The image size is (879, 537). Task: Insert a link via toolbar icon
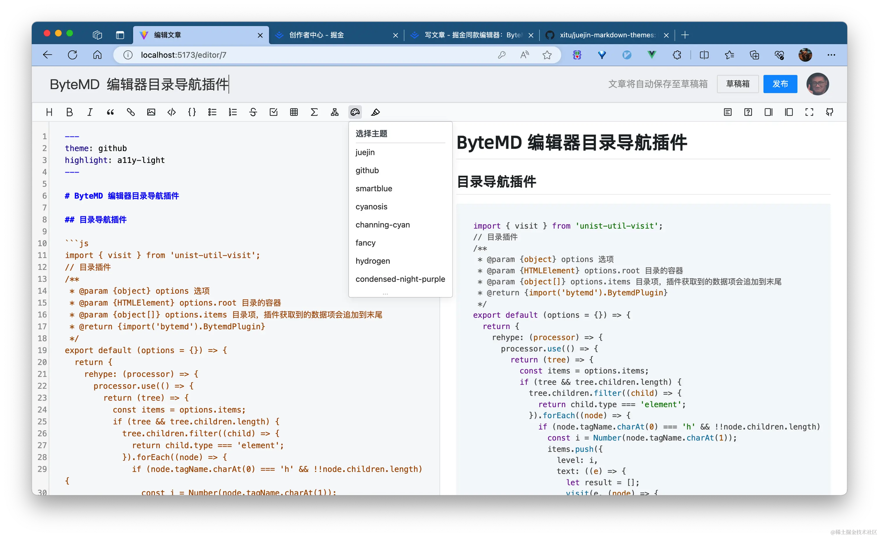tap(131, 112)
